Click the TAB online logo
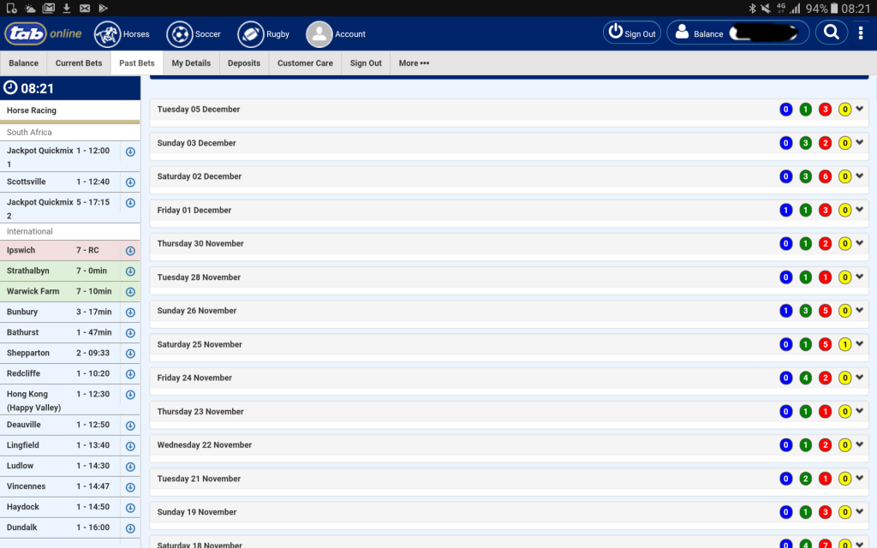877x548 pixels. click(43, 34)
